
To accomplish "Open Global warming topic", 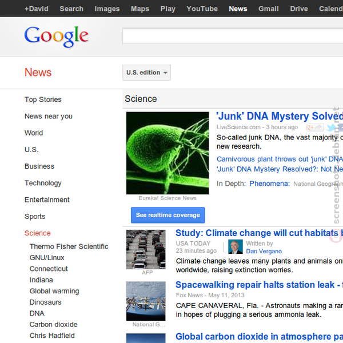I will (54, 291).
